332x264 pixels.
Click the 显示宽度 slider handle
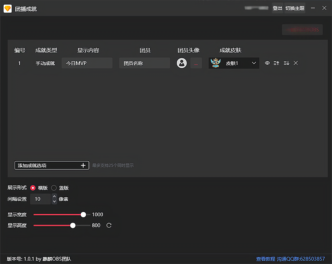point(83,215)
